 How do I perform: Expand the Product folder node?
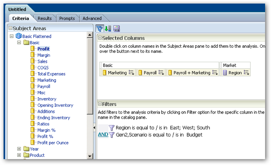[19, 155]
